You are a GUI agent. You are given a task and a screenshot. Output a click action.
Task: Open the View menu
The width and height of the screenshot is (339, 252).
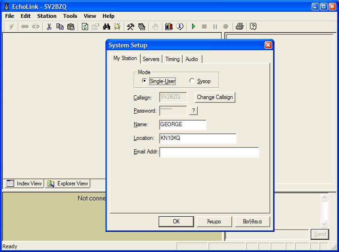click(90, 16)
